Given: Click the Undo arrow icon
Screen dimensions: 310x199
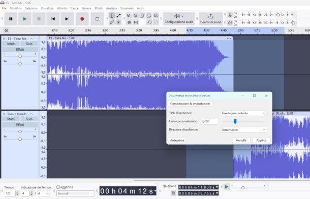Looking at the screenshot, I should [149, 22].
